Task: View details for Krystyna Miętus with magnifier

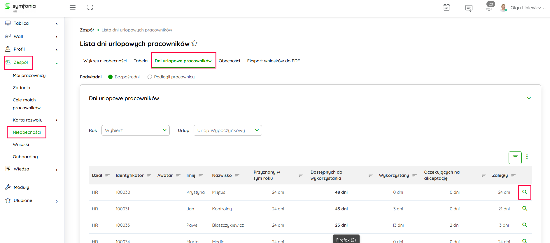Action: click(x=524, y=192)
